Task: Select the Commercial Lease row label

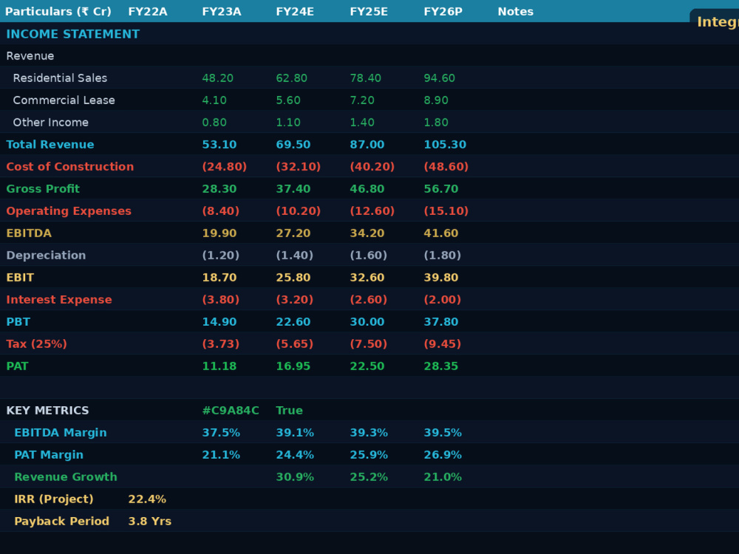Action: [64, 100]
